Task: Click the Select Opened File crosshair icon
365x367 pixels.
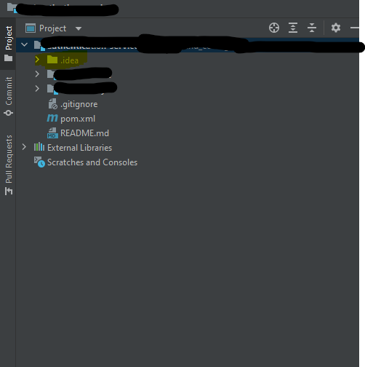Action: click(274, 28)
